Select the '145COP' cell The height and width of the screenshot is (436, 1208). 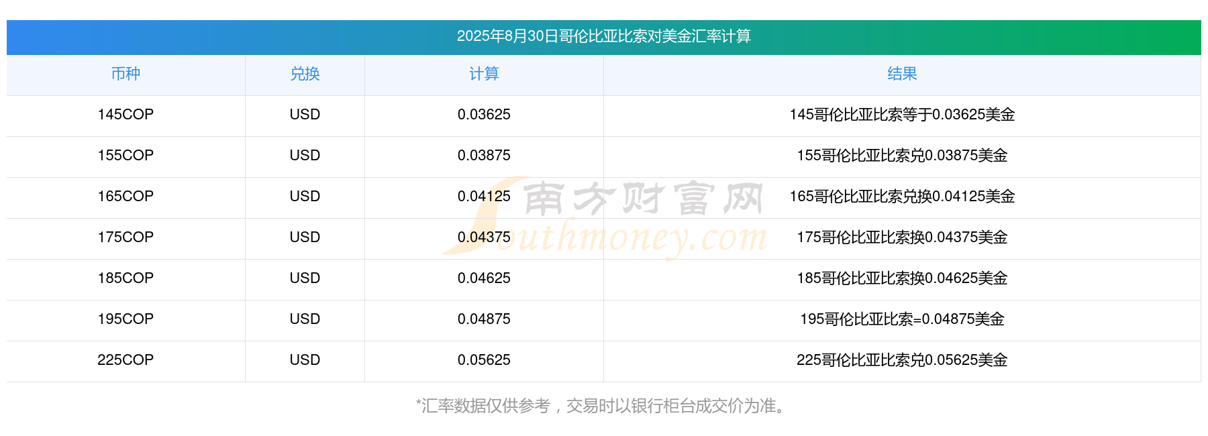pyautogui.click(x=125, y=115)
